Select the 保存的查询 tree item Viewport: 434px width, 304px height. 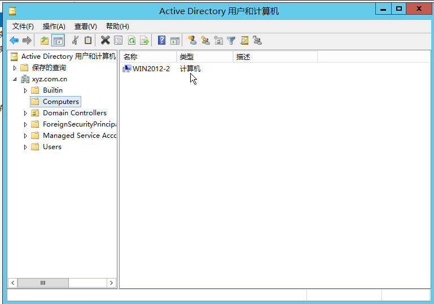tap(49, 68)
